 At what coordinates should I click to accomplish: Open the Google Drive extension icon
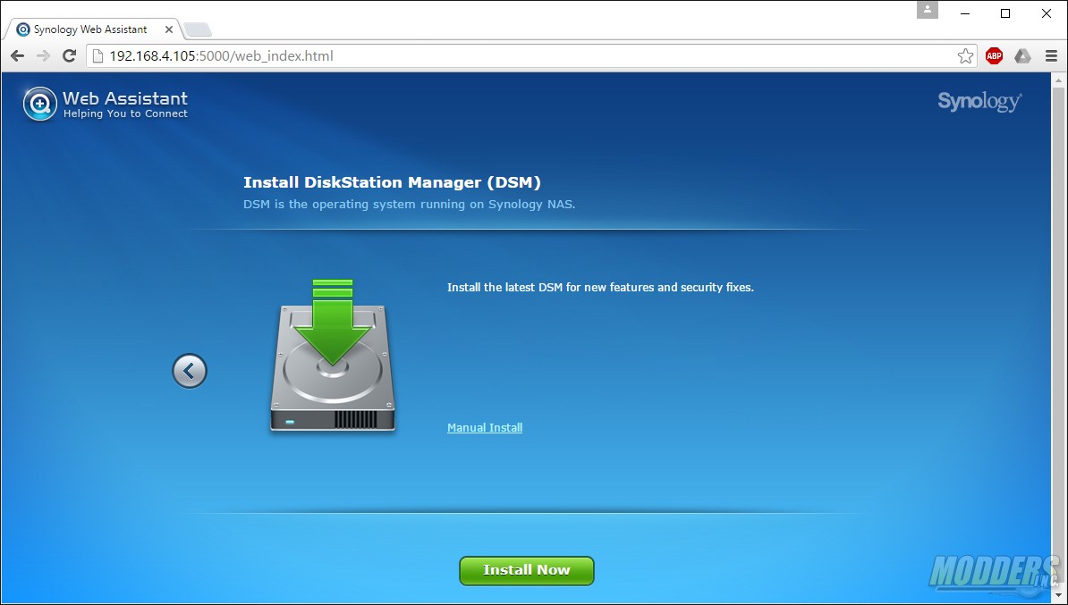coord(1022,55)
